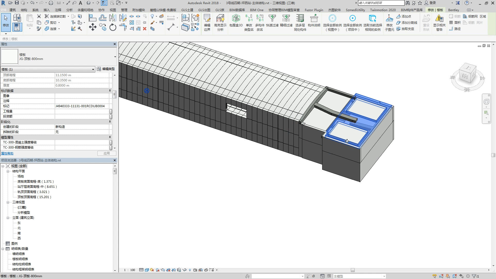Open the 视图 ribbon tab

click(x=113, y=10)
